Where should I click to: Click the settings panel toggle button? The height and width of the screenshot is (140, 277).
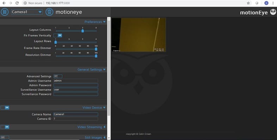pos(5,12)
